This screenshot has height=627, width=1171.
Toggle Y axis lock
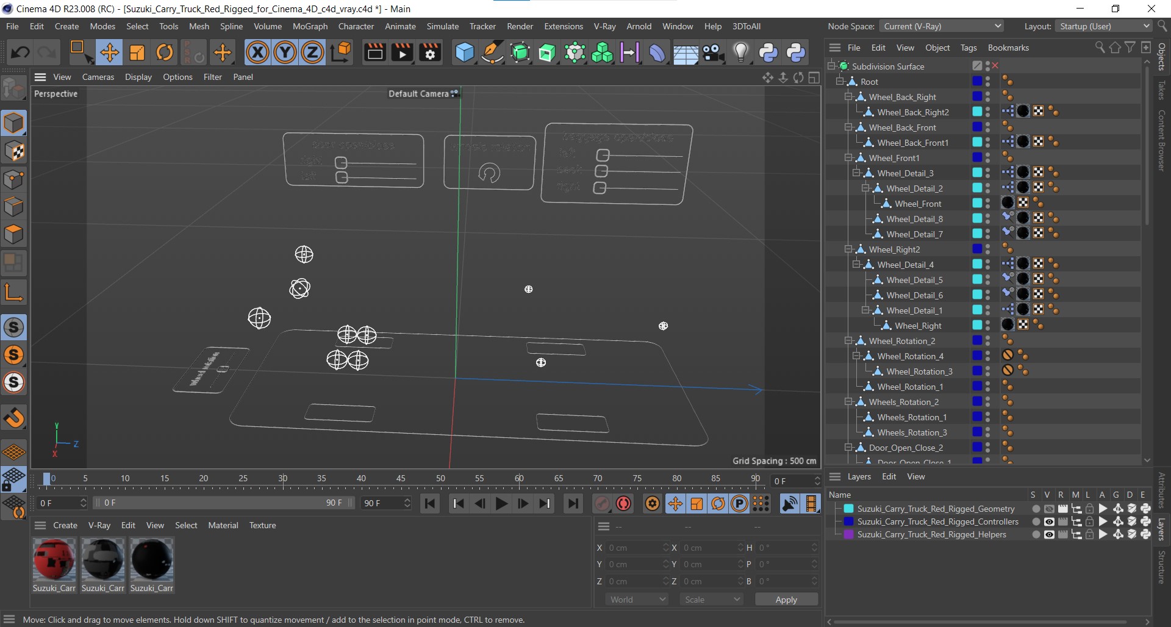pyautogui.click(x=285, y=52)
